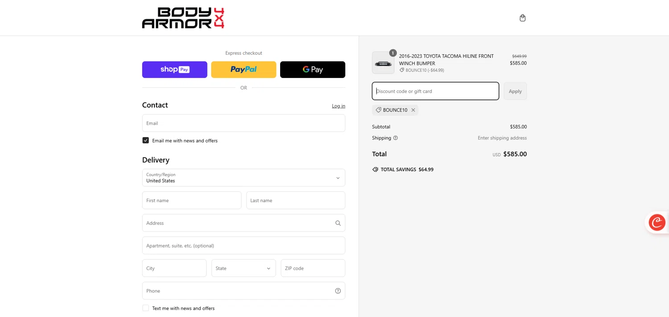This screenshot has width=669, height=317.
Task: Open the State dropdown
Action: (244, 268)
